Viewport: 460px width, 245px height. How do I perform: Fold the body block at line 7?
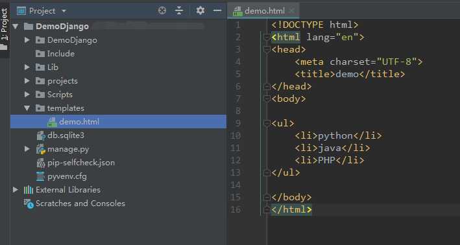click(267, 99)
